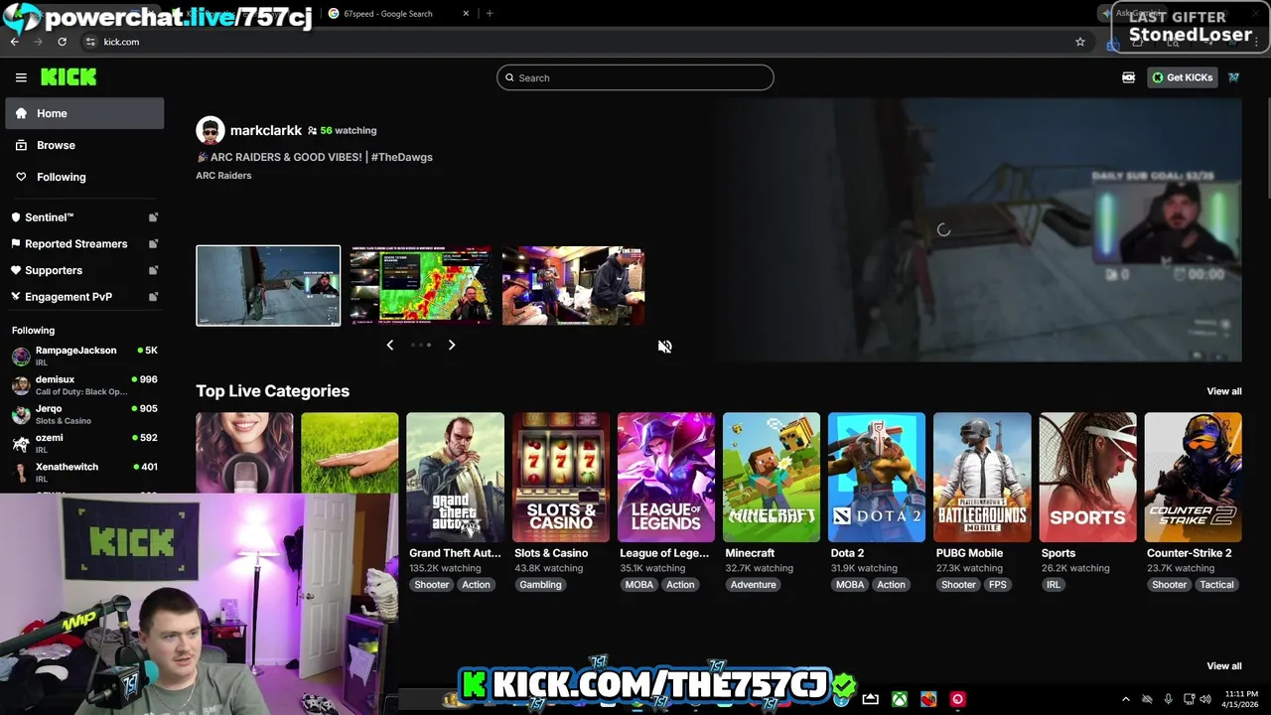Click the Reported Streamers flag icon
1271x715 pixels.
pos(16,243)
